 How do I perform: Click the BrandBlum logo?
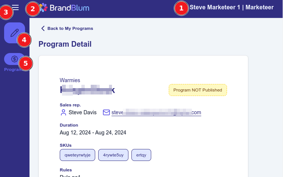[x=64, y=7]
